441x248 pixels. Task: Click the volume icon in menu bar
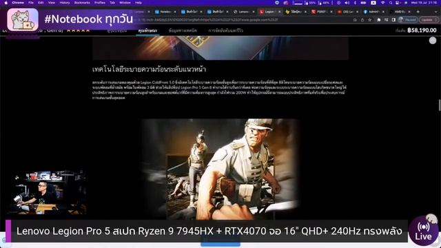[x=347, y=3]
